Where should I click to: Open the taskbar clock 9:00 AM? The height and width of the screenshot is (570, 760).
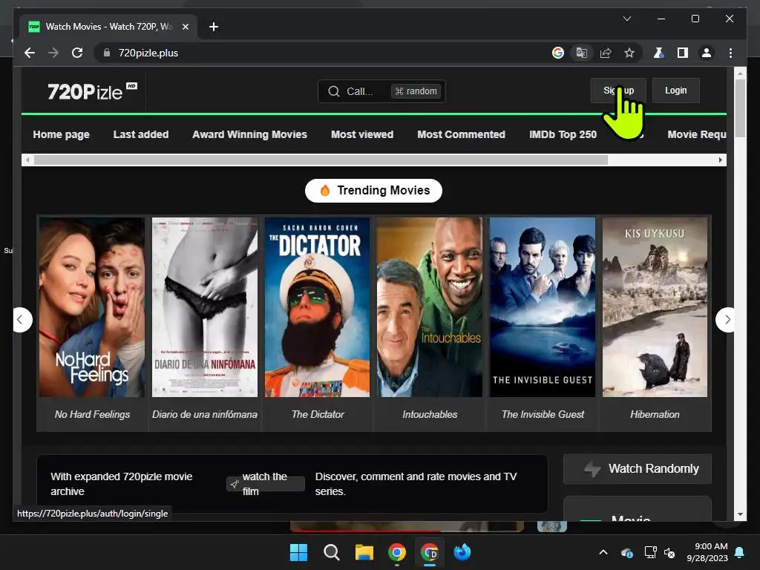(x=707, y=552)
